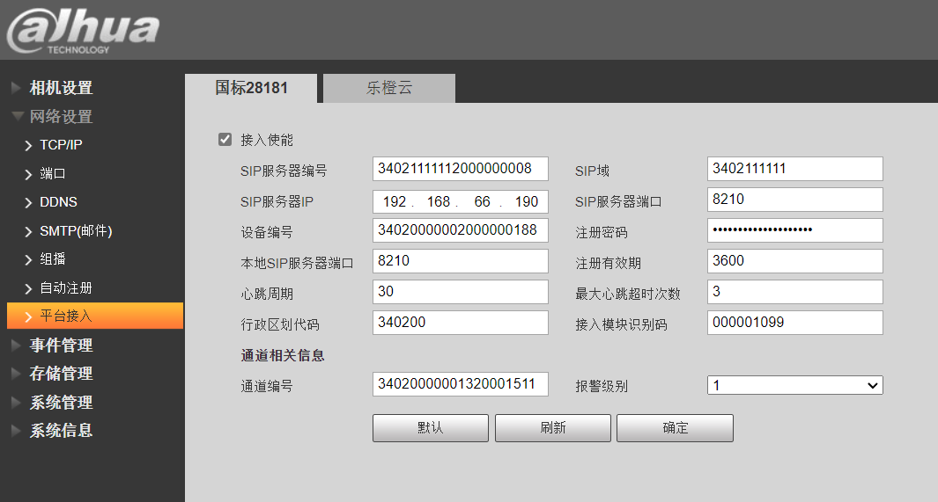Image resolution: width=938 pixels, height=502 pixels.
Task: Switch to the 乐橙云 tab
Action: [x=388, y=88]
